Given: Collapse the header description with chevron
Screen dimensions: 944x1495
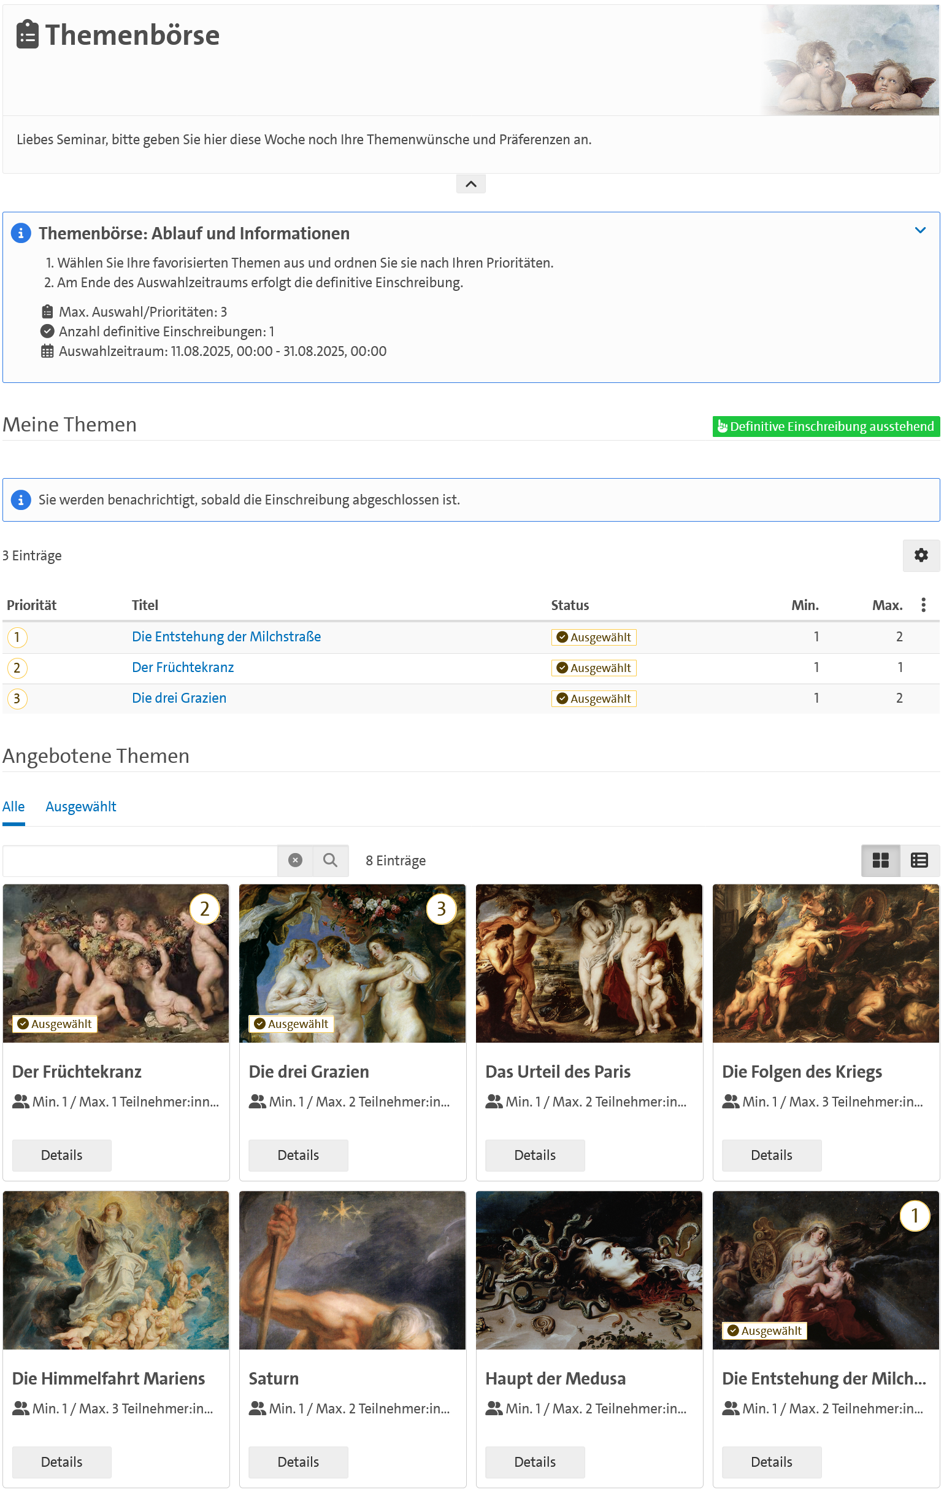Looking at the screenshot, I should coord(470,183).
